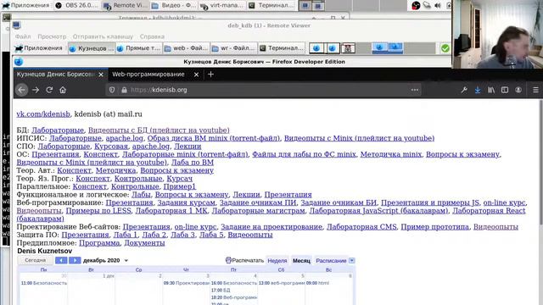Screen dimensions: 543x305
Task: Expand calendar month picker dropdown arrow
Action: point(126,260)
